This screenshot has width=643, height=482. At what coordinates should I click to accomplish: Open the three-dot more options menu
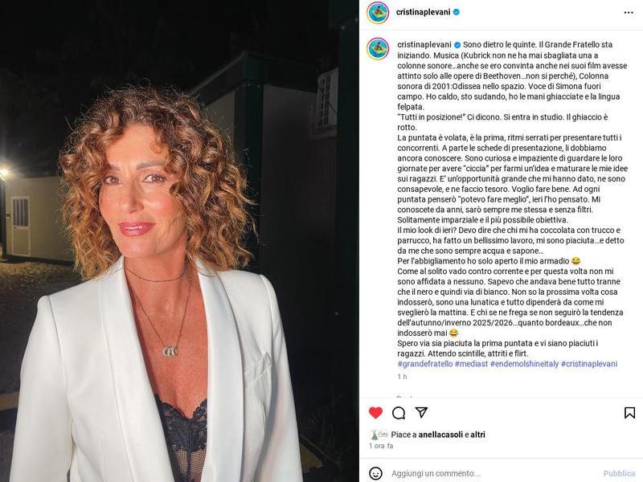(629, 13)
